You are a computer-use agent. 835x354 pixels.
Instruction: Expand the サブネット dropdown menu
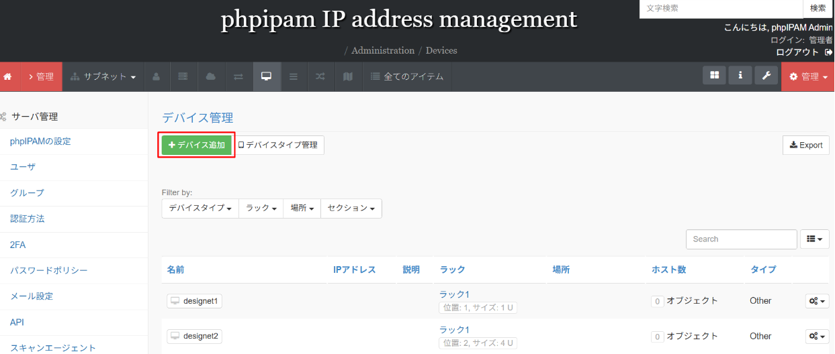coord(103,76)
